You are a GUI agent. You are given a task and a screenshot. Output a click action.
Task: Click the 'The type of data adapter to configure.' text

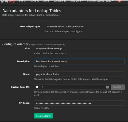tap(64, 31)
